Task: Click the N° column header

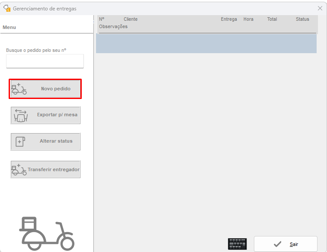Action: (x=102, y=19)
